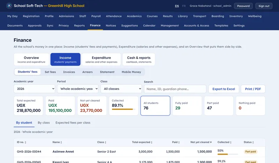Click Senior 2 East class cell
Viewport: 279px width, 163px height.
(x=106, y=152)
